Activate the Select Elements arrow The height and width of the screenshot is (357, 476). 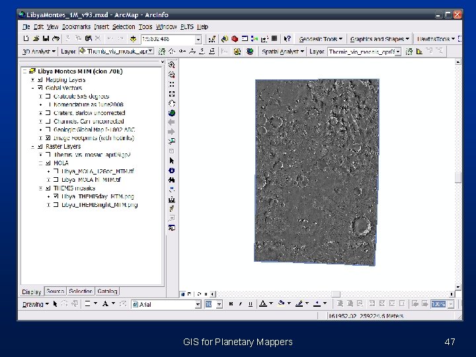point(171,161)
